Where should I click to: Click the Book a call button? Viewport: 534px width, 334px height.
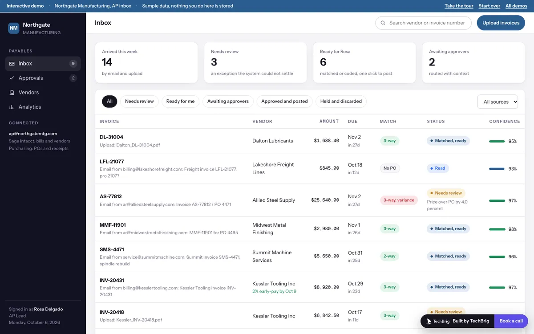[511, 321]
